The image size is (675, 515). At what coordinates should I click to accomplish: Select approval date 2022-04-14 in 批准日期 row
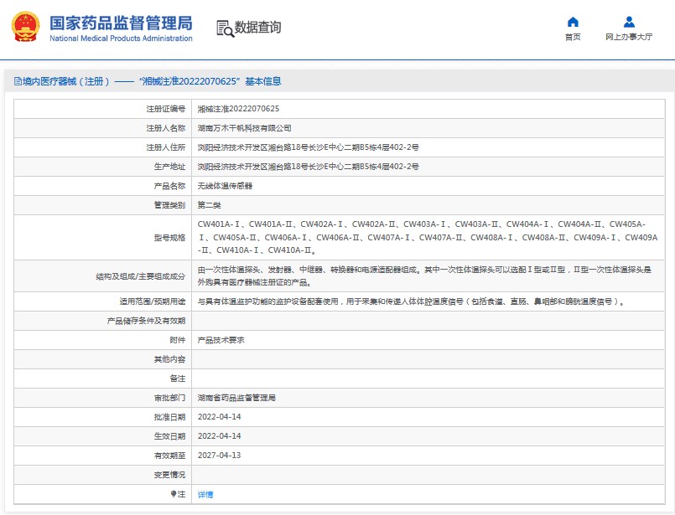pos(219,417)
